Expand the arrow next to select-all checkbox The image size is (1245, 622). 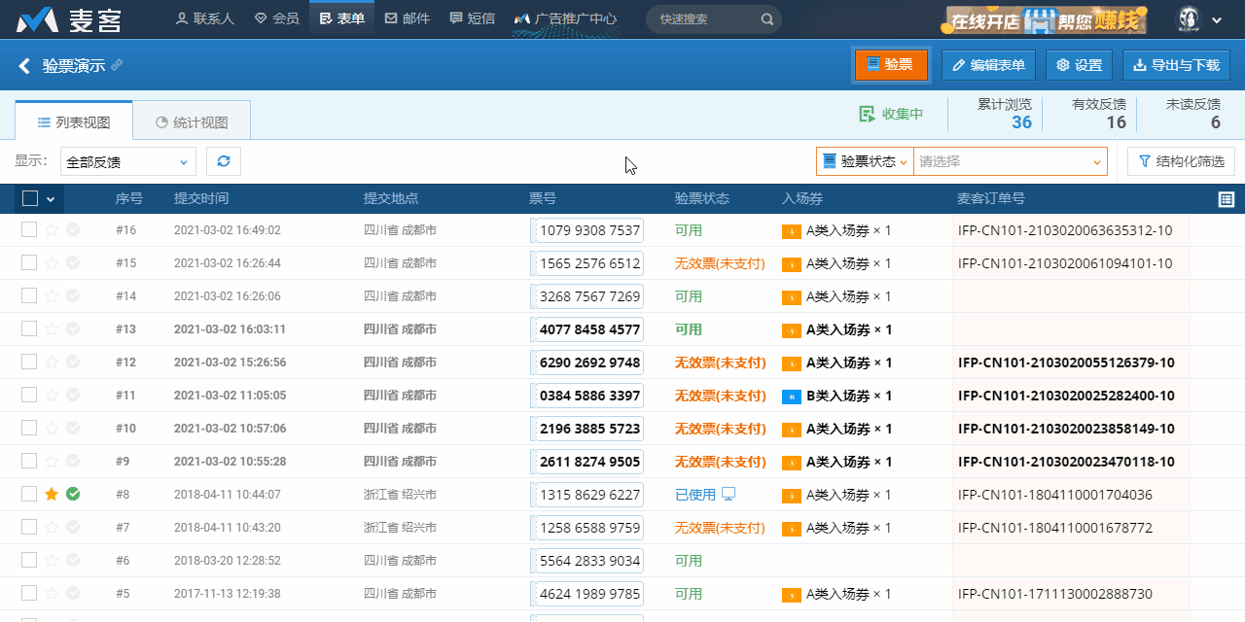tap(51, 199)
